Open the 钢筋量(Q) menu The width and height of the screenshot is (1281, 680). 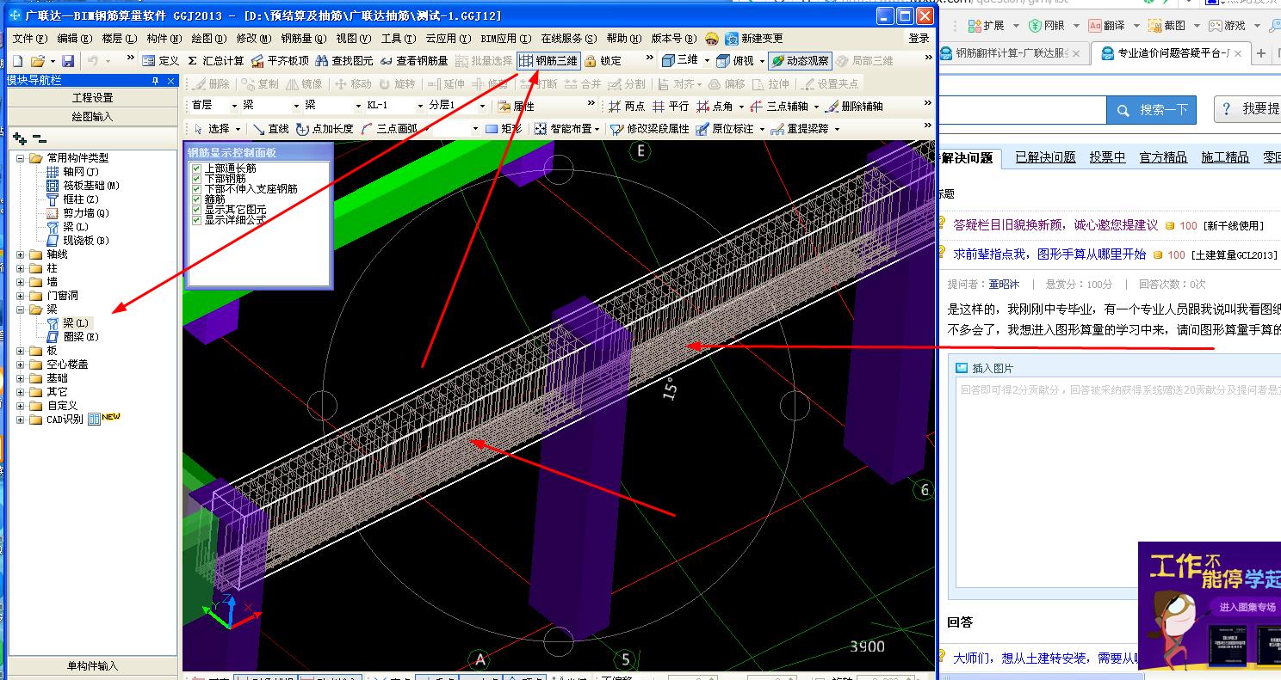coord(304,39)
